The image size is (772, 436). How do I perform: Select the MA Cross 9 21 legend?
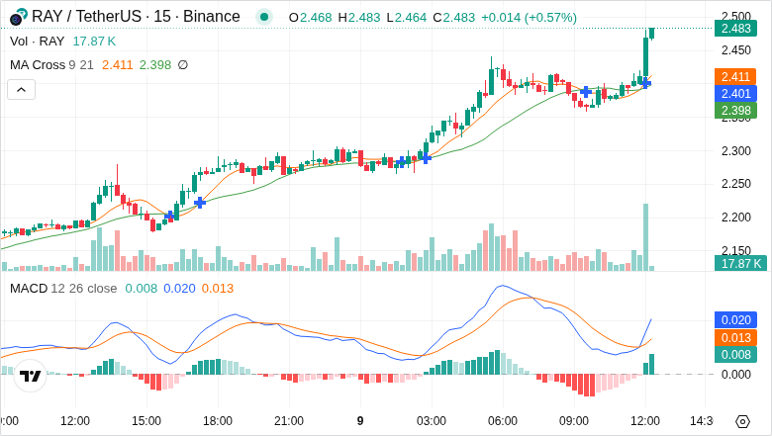click(51, 65)
